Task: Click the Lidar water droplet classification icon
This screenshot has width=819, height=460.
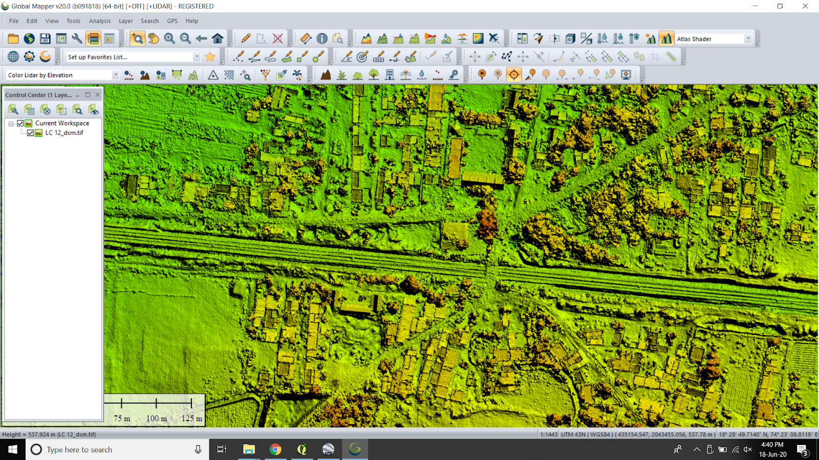Action: coord(422,75)
